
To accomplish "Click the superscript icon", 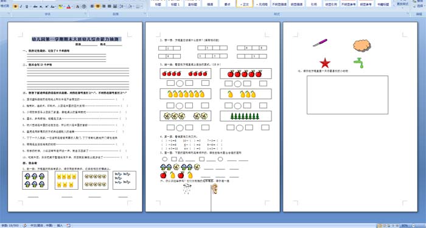I will pos(47,7).
